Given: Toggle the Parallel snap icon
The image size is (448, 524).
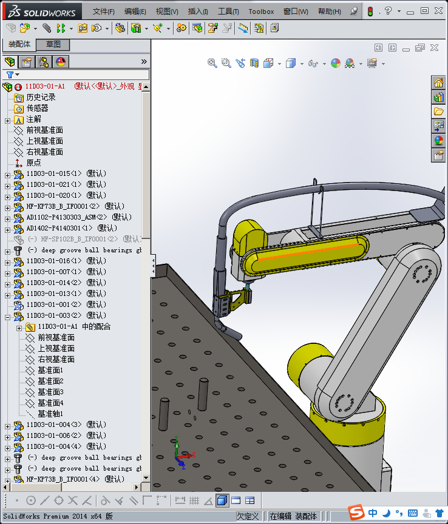Looking at the screenshot, I should click(134, 500).
